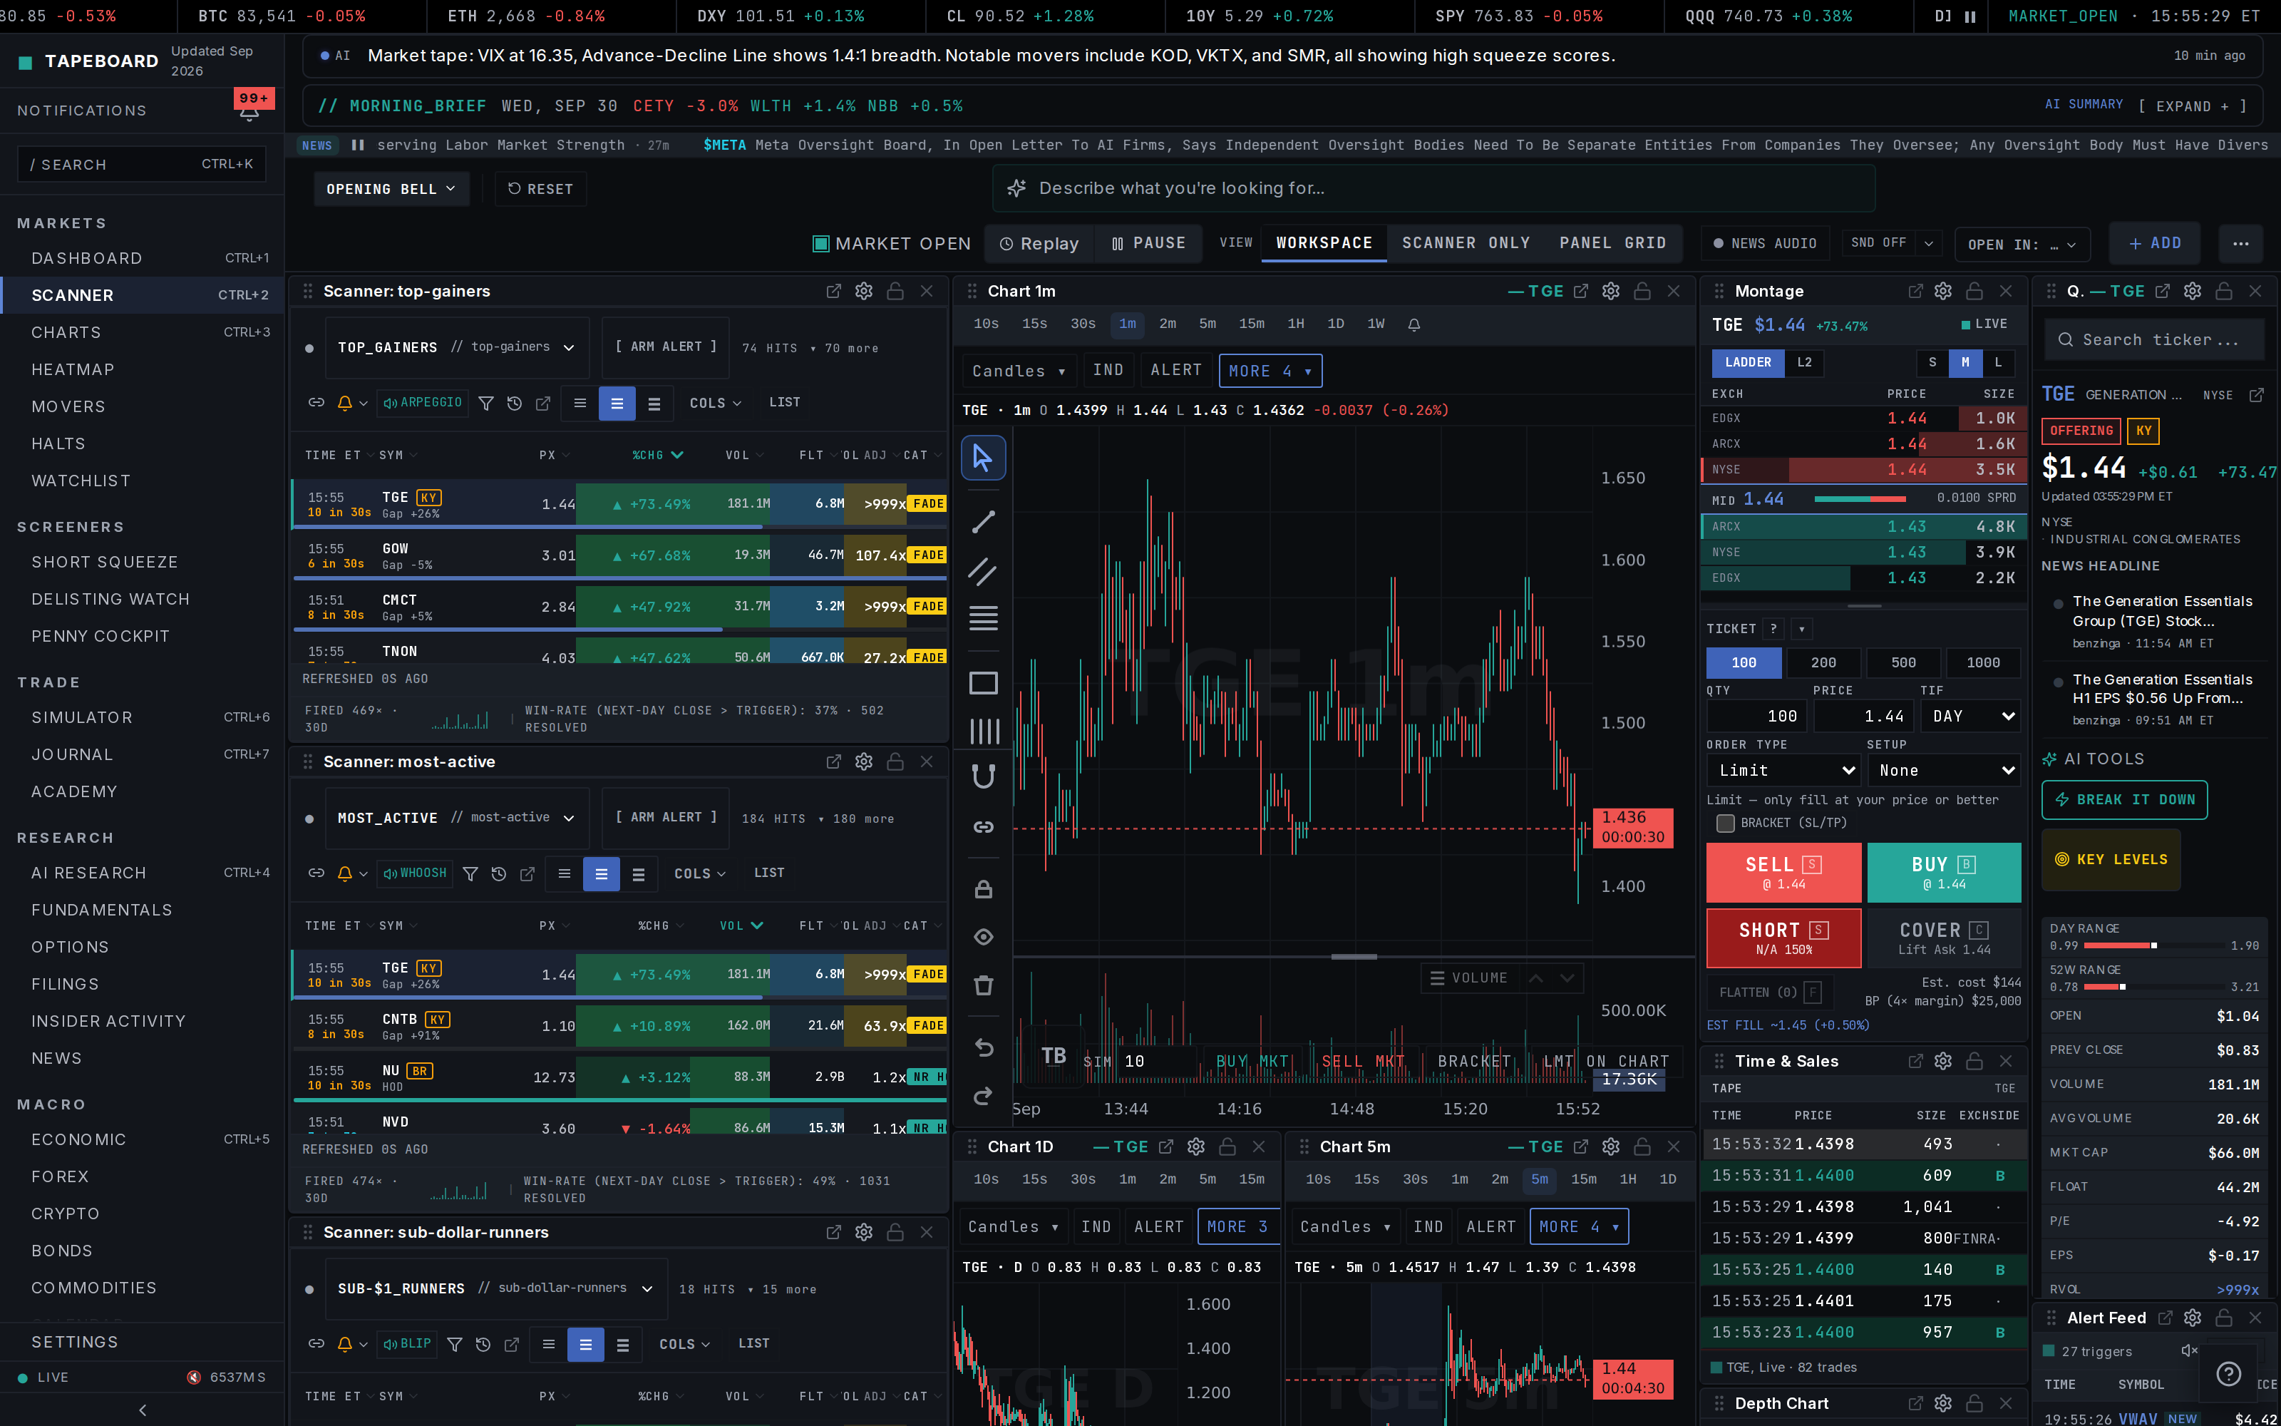Viewport: 2281px width, 1426px height.
Task: Click link icon in most-active scanner toolbar
Action: pyautogui.click(x=316, y=874)
